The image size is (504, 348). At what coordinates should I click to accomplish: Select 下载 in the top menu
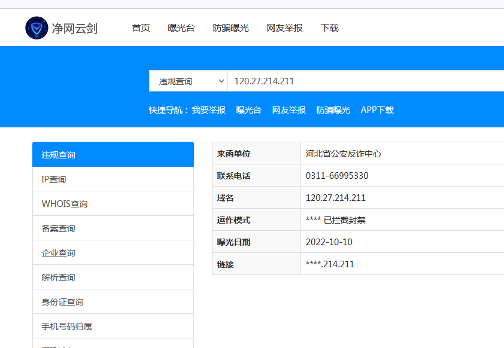point(329,28)
